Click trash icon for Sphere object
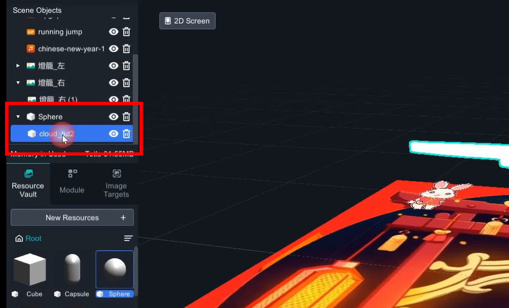This screenshot has height=308, width=509. click(x=127, y=117)
